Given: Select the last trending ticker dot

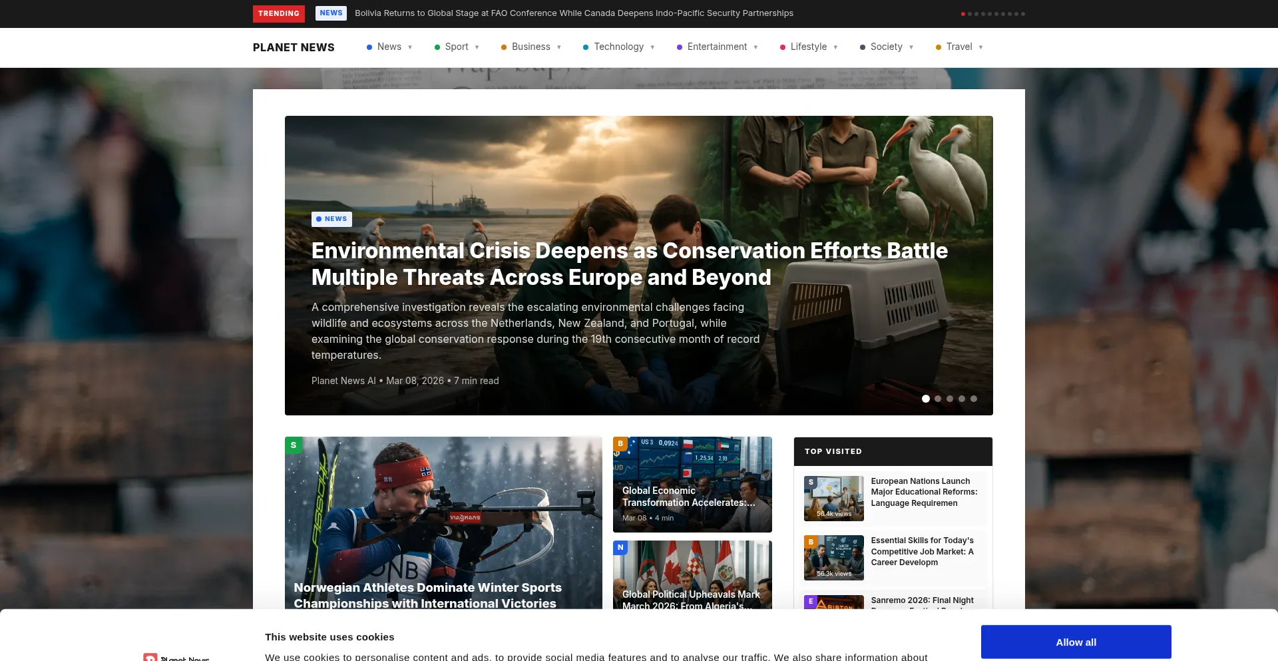Looking at the screenshot, I should tap(1023, 14).
